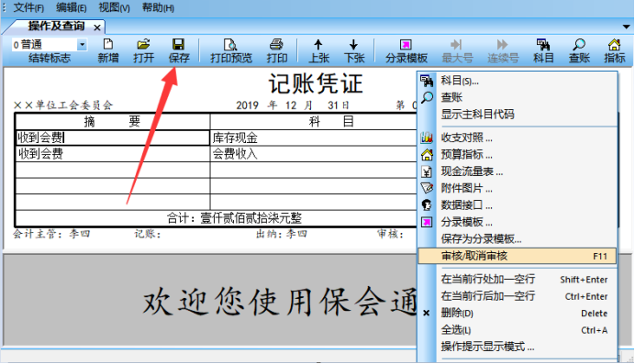Click the voucher day 31

pyautogui.click(x=333, y=105)
